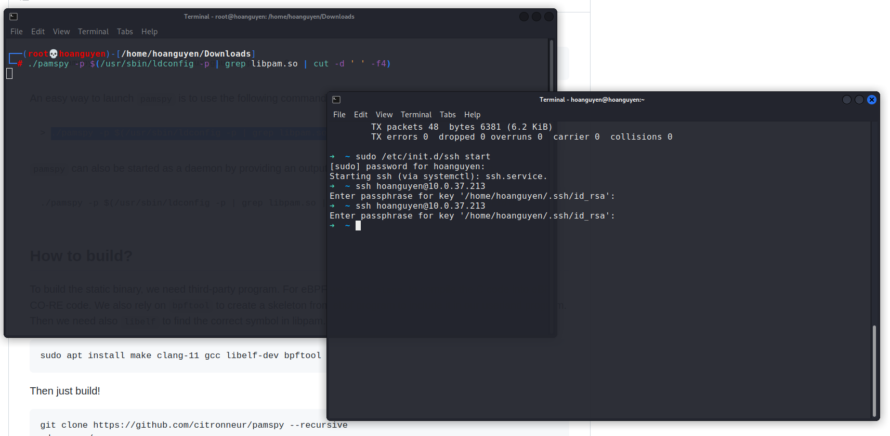Maximize the hoanguyen terminal window
890x436 pixels.
point(859,100)
